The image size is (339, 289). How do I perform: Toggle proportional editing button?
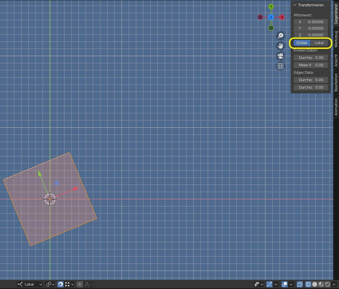coord(80,284)
